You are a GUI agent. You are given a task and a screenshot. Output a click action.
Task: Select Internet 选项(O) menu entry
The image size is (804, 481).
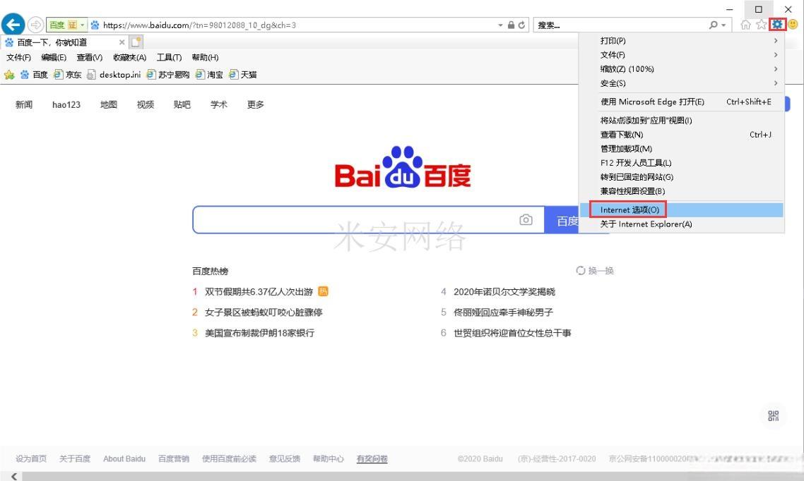coord(682,209)
